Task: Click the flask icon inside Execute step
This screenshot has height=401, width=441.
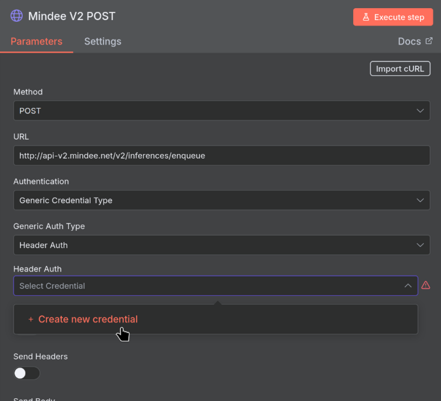Action: 367,17
